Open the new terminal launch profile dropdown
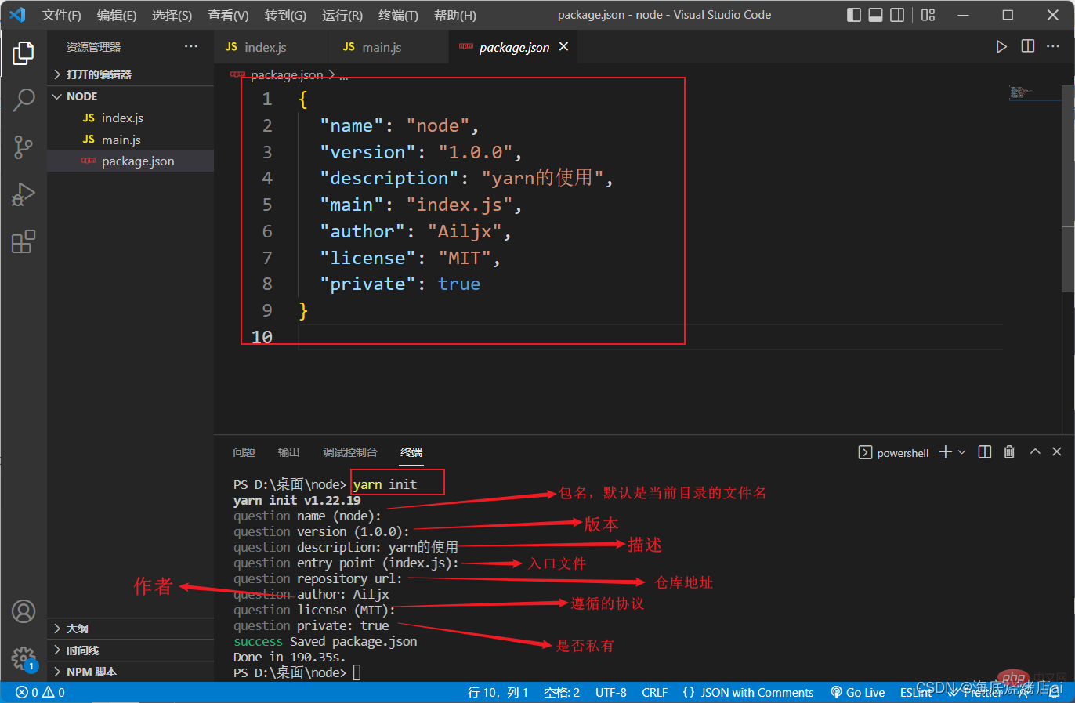Screen dimensions: 1075x703 962,452
